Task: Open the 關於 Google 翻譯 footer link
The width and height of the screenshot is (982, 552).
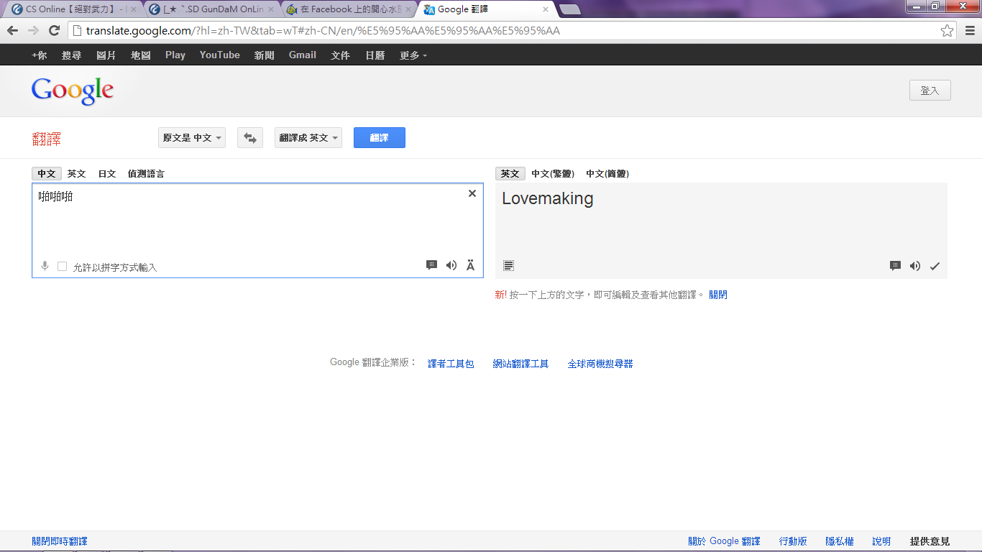Action: click(724, 541)
